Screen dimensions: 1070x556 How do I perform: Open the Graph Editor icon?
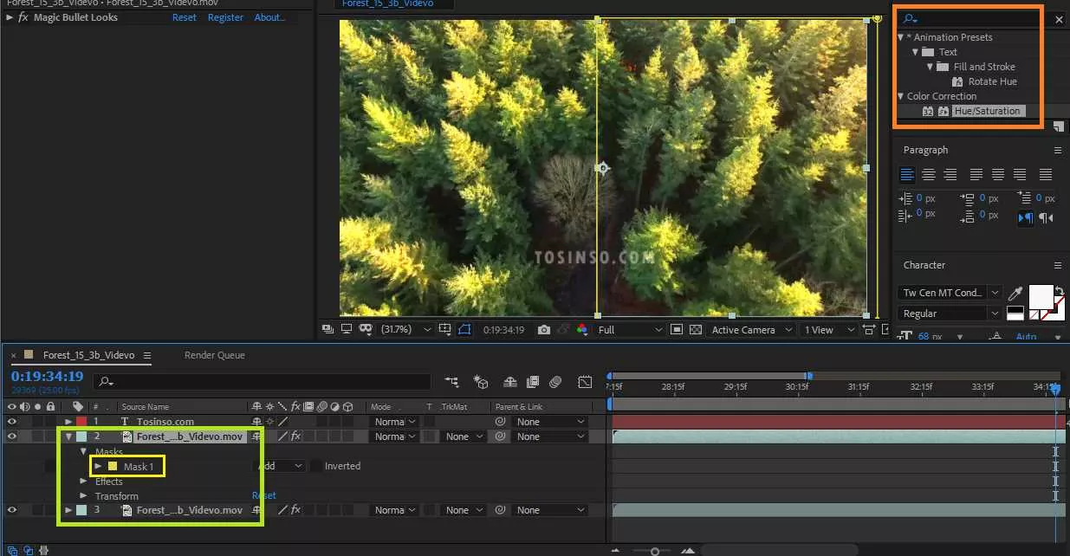click(x=586, y=381)
